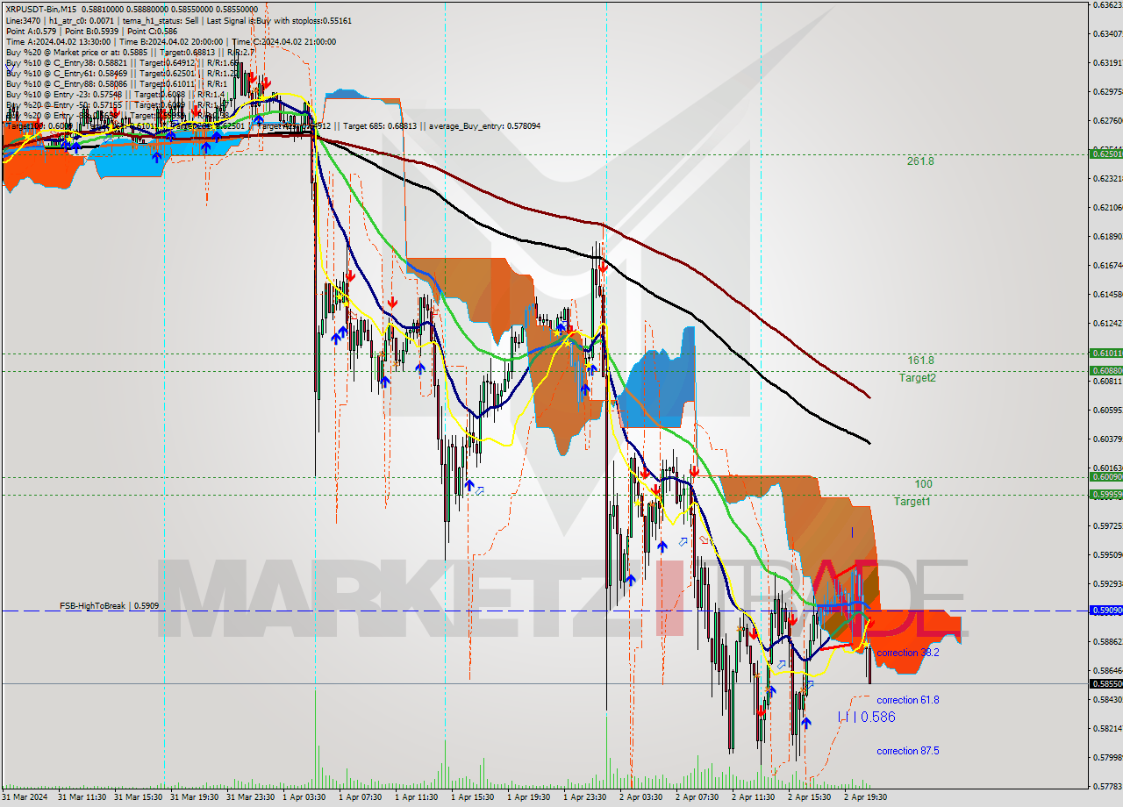
Task: Click the 100 Fibonacci level label
Action: pos(923,484)
